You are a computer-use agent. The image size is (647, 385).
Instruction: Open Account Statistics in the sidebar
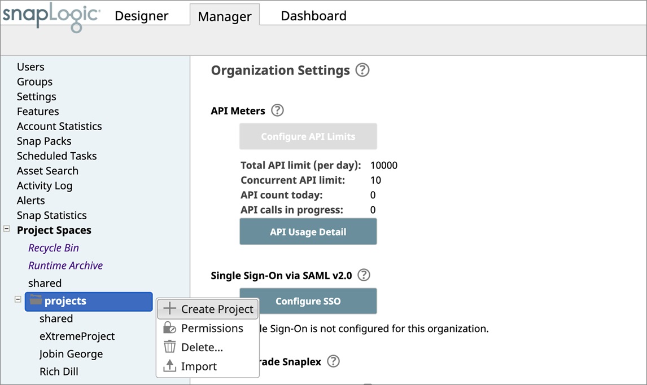[x=59, y=126]
